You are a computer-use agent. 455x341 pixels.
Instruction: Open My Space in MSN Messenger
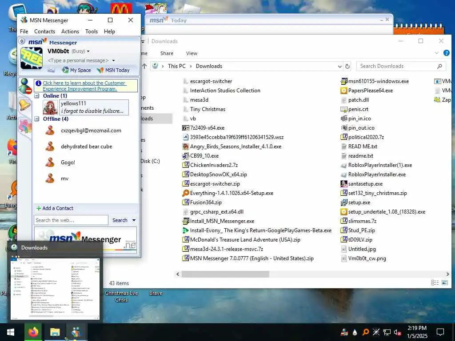click(76, 70)
